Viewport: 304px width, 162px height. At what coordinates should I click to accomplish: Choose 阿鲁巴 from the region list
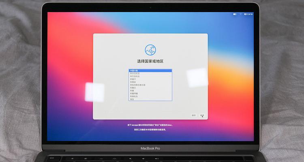(x=150, y=88)
